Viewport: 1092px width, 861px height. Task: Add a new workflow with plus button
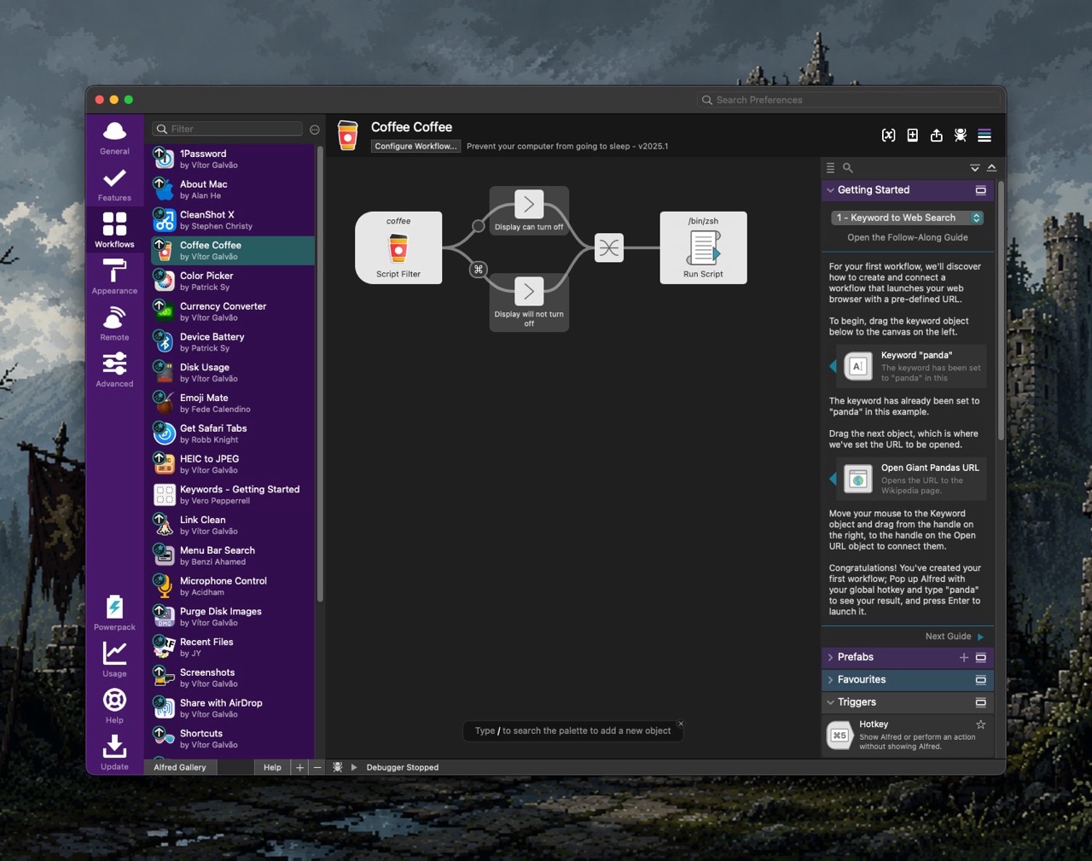[299, 767]
